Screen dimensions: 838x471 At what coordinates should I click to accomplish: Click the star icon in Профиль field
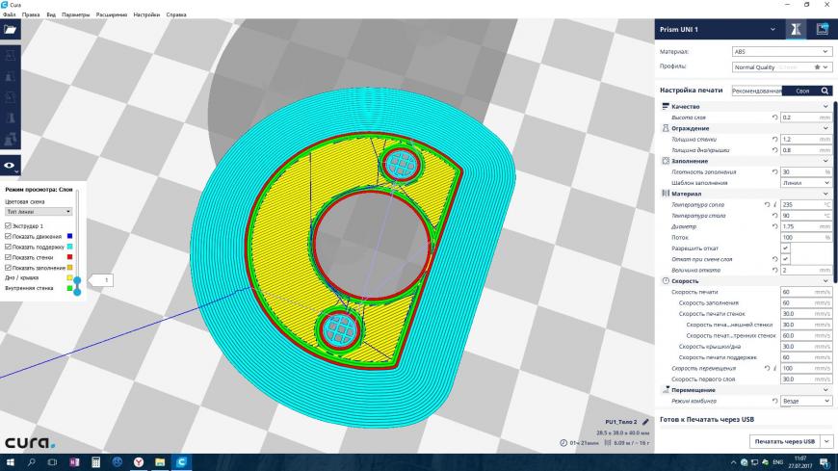817,67
